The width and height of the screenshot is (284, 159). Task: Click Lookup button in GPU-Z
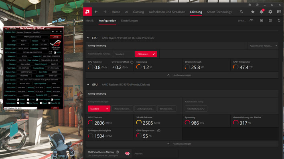[x=55, y=37]
